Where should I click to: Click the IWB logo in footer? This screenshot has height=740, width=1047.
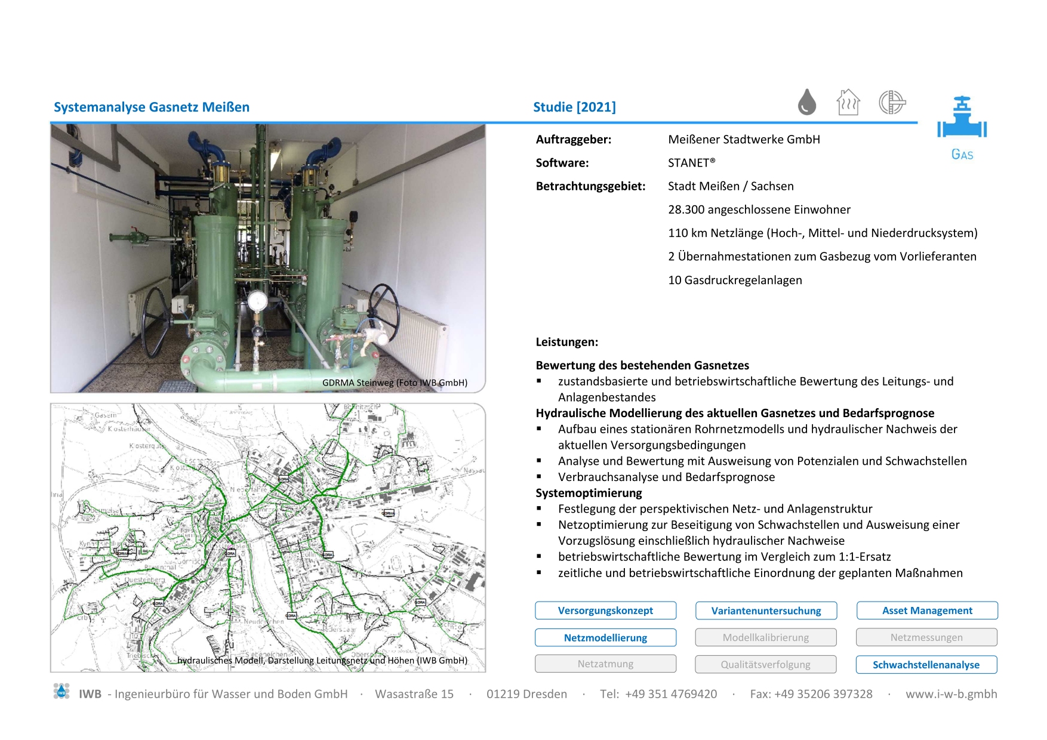point(61,692)
